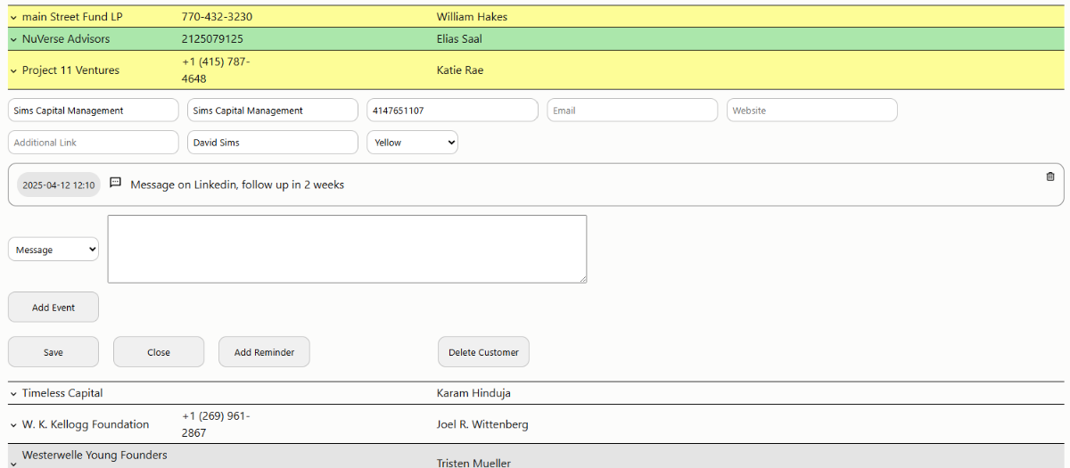The image size is (1070, 468).
Task: Click the Add Event button
Action: click(x=53, y=308)
